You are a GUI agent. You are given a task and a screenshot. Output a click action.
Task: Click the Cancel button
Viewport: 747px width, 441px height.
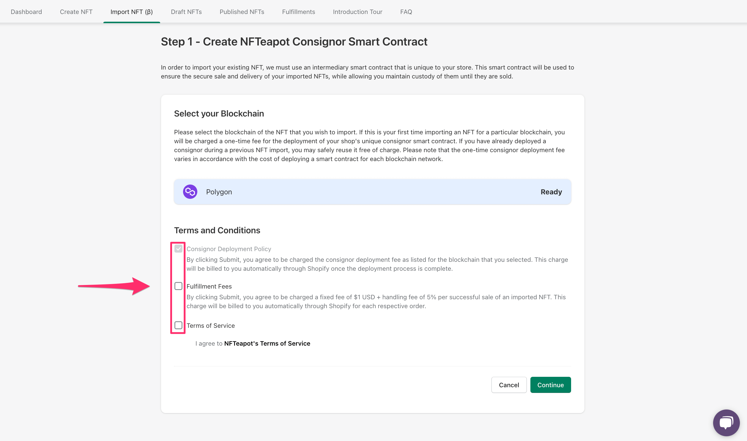pos(509,385)
